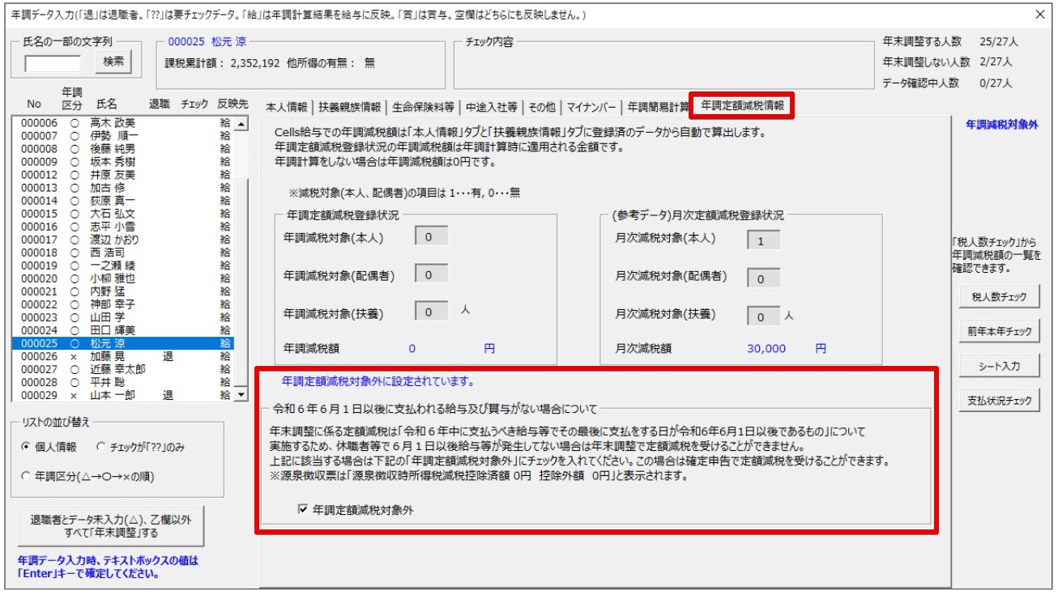Viewport: 1058px width, 595px height.
Task: Open the マイナンバー tab
Action: 591,107
